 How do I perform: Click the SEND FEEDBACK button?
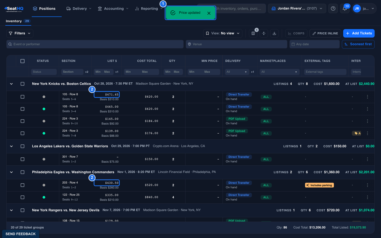21,234
